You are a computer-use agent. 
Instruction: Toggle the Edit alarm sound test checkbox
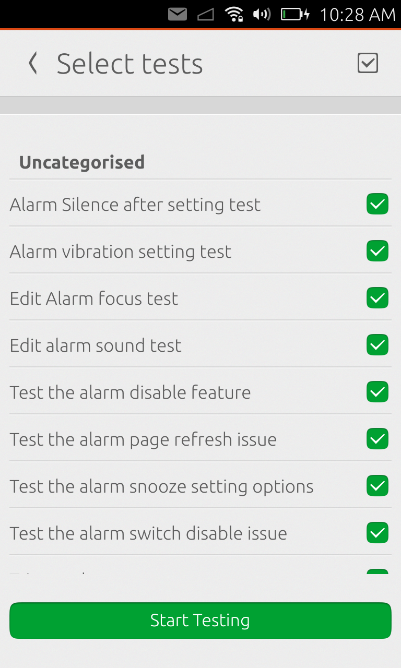pos(377,345)
